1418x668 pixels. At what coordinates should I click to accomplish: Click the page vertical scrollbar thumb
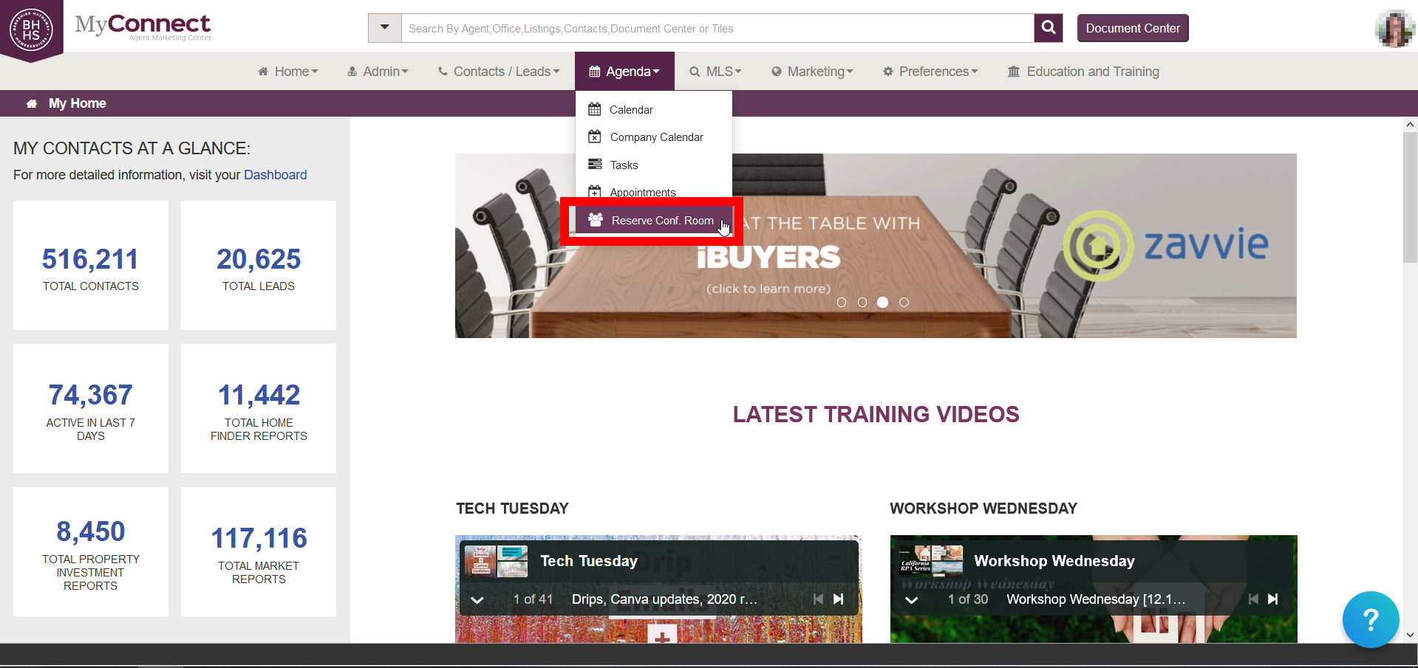1410,198
